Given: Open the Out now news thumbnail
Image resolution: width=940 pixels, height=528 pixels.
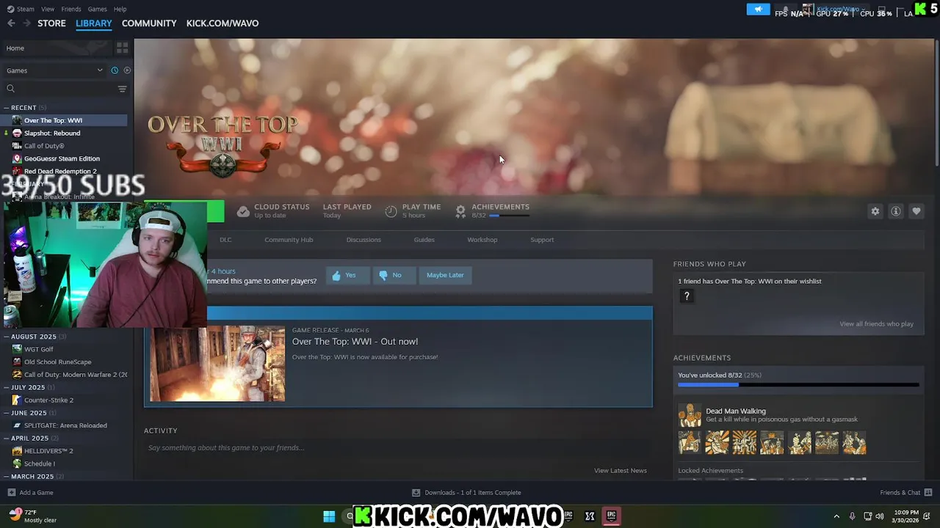Looking at the screenshot, I should click(217, 364).
